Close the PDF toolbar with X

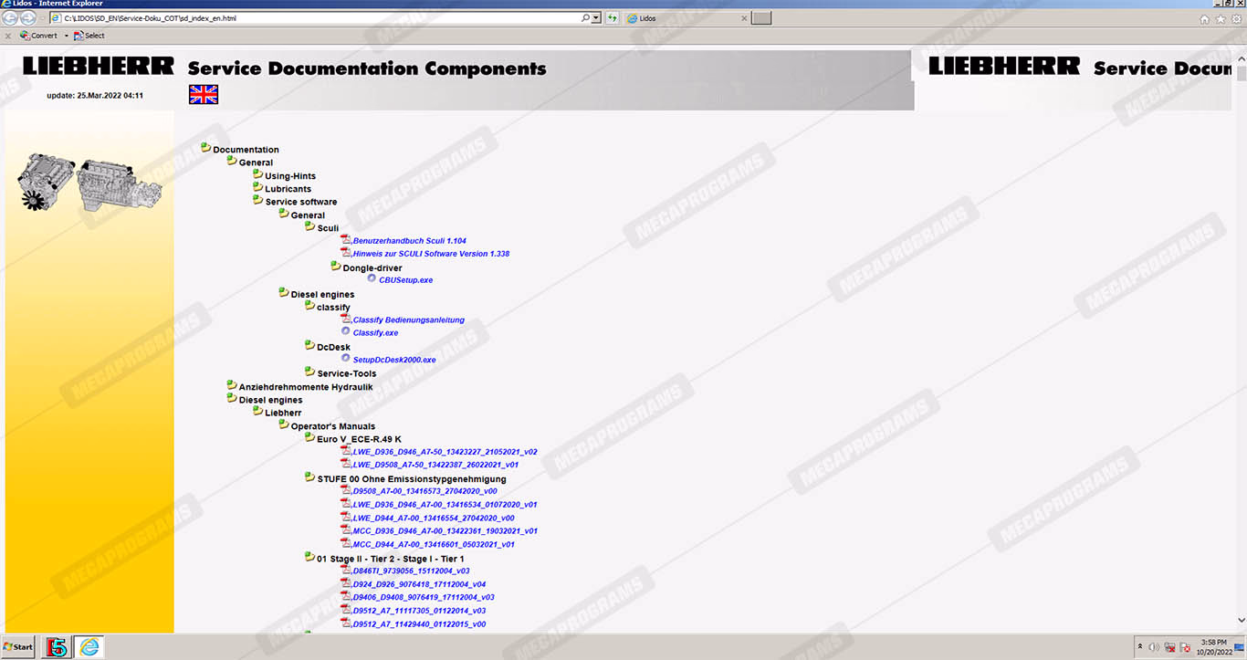pos(8,36)
